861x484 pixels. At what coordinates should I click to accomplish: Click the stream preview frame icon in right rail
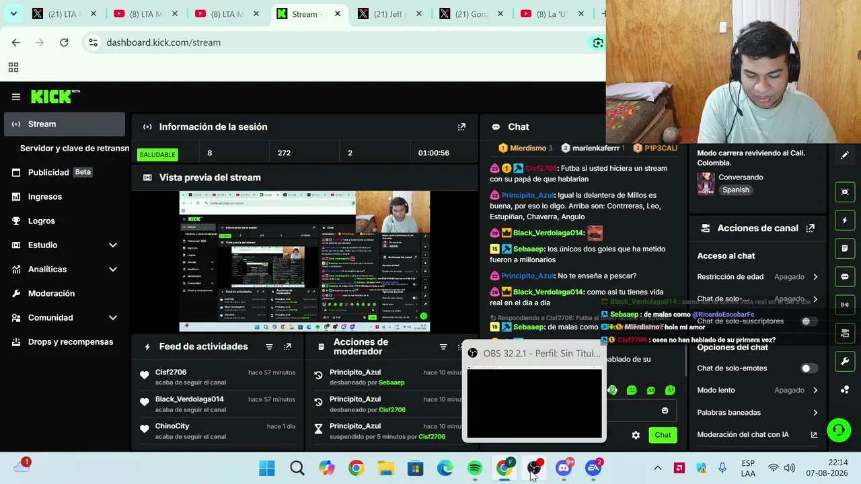point(845,192)
